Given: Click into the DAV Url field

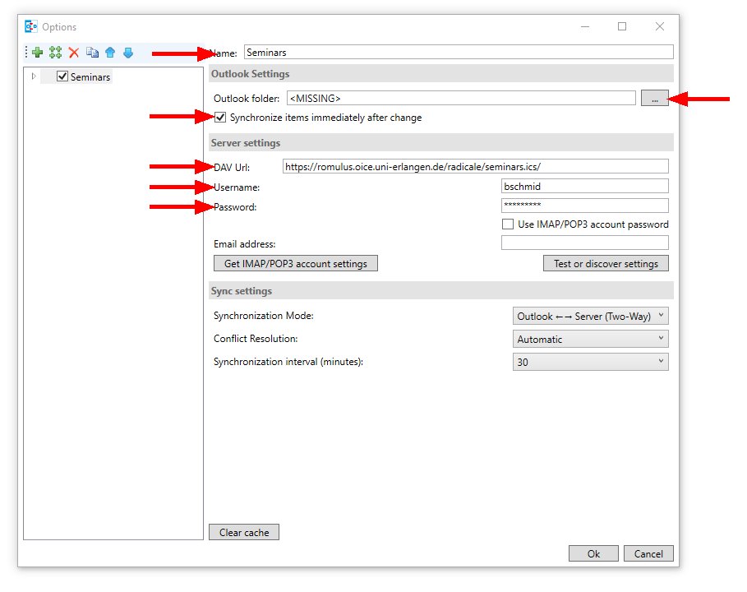Looking at the screenshot, I should point(474,166).
